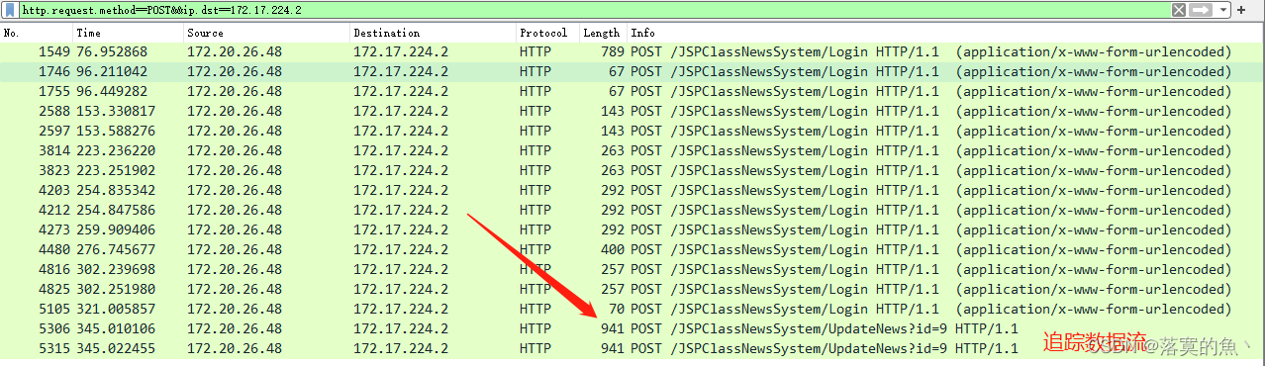Click length value 70

click(x=616, y=309)
